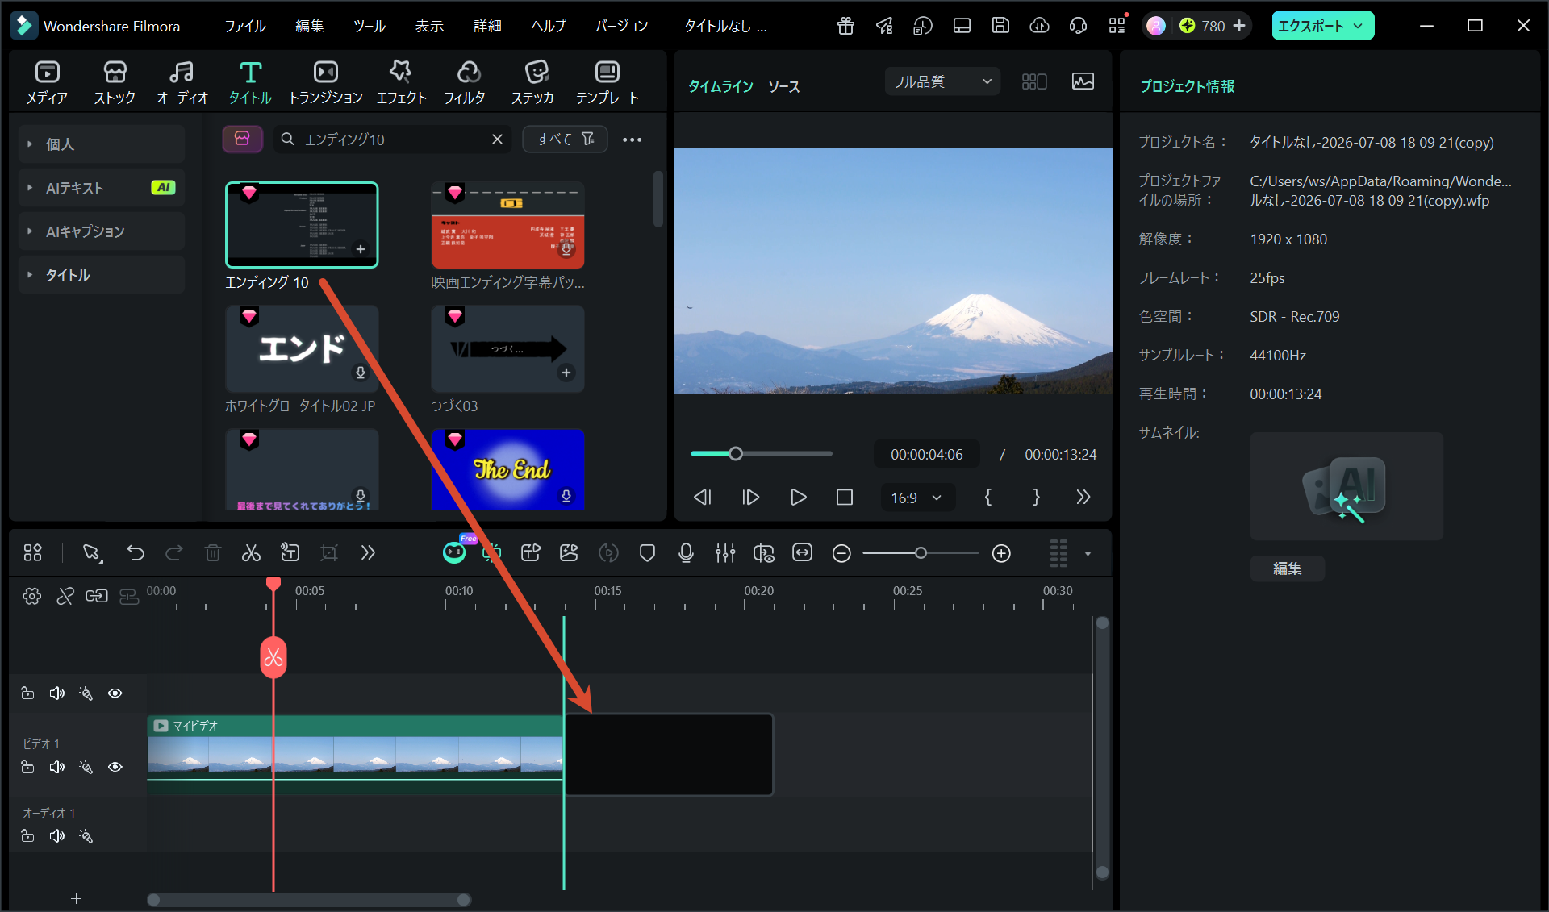Open the ファイル menu
Screen dimensions: 1549x912
pyautogui.click(x=245, y=26)
